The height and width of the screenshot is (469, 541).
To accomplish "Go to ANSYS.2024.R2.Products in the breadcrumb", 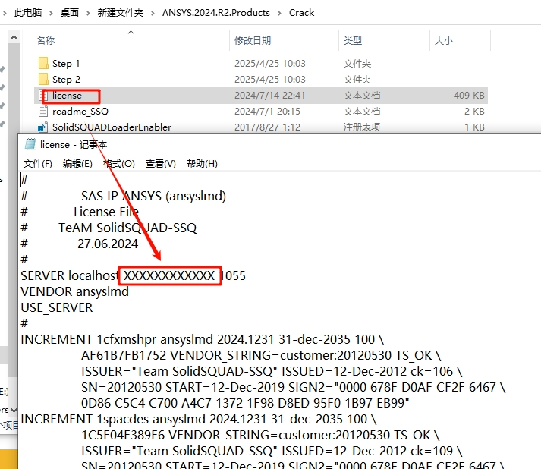I will [x=216, y=13].
